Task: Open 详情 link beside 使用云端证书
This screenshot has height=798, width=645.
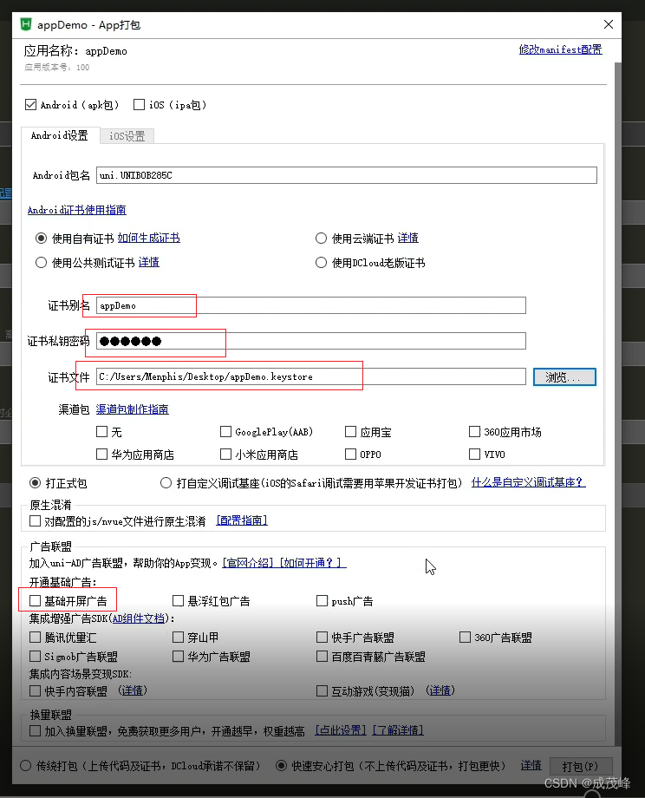Action: click(408, 238)
